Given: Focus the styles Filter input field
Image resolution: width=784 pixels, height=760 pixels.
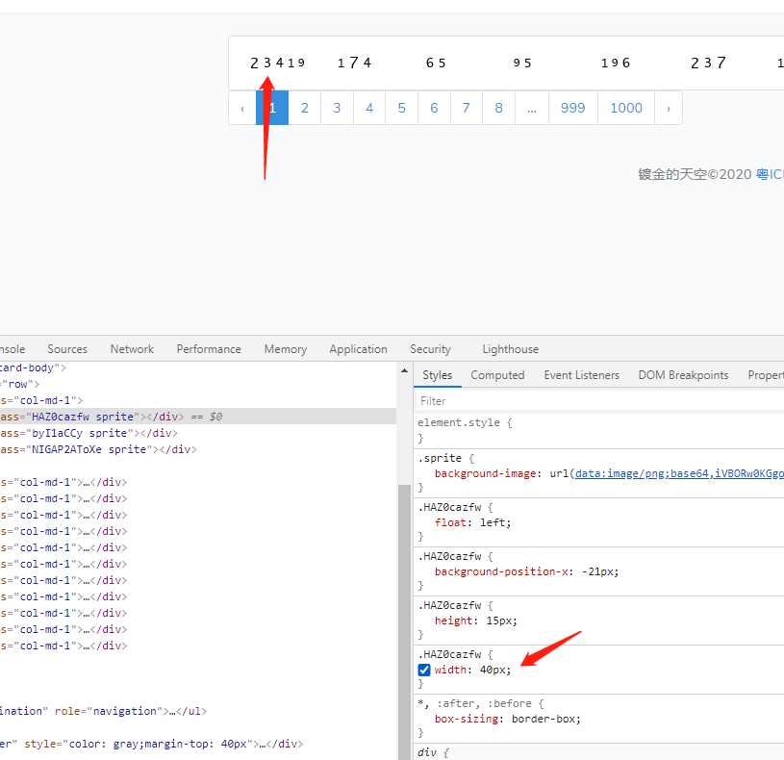Looking at the screenshot, I should point(599,401).
